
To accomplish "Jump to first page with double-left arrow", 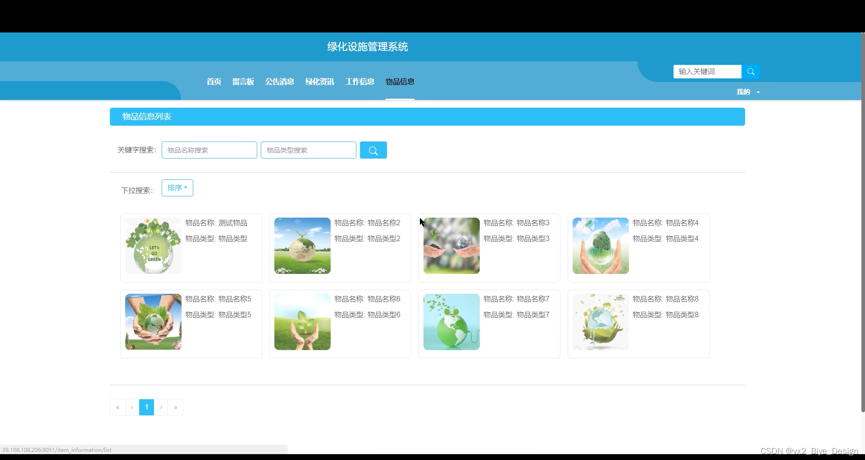I will (x=117, y=407).
